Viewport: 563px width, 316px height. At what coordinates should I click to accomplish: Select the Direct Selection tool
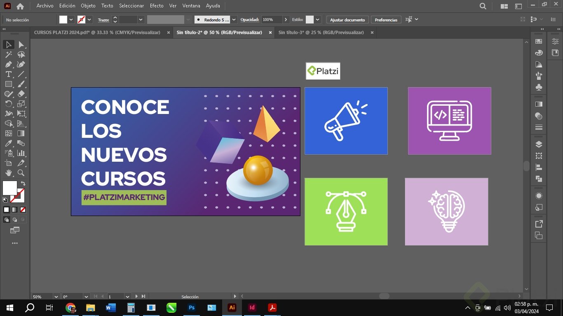click(21, 44)
